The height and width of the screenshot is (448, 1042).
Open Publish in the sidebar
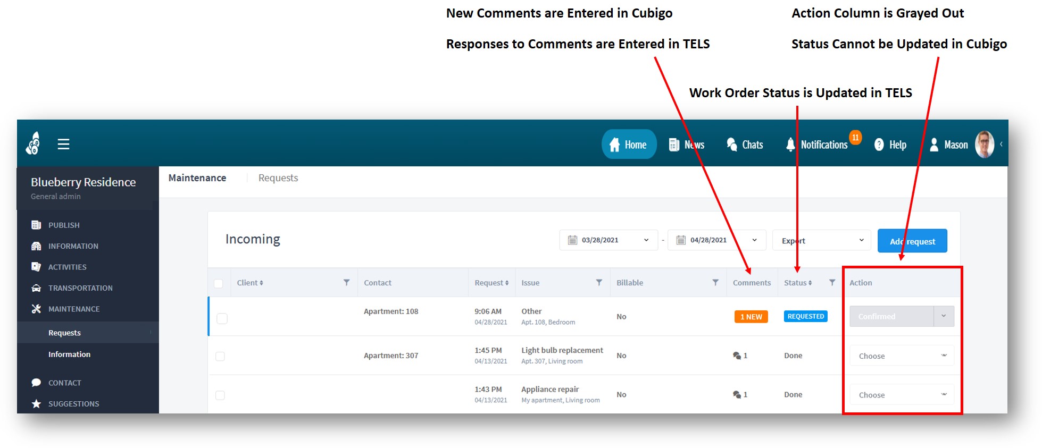64,225
